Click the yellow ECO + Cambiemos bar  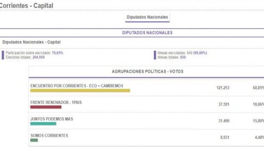click(80, 91)
